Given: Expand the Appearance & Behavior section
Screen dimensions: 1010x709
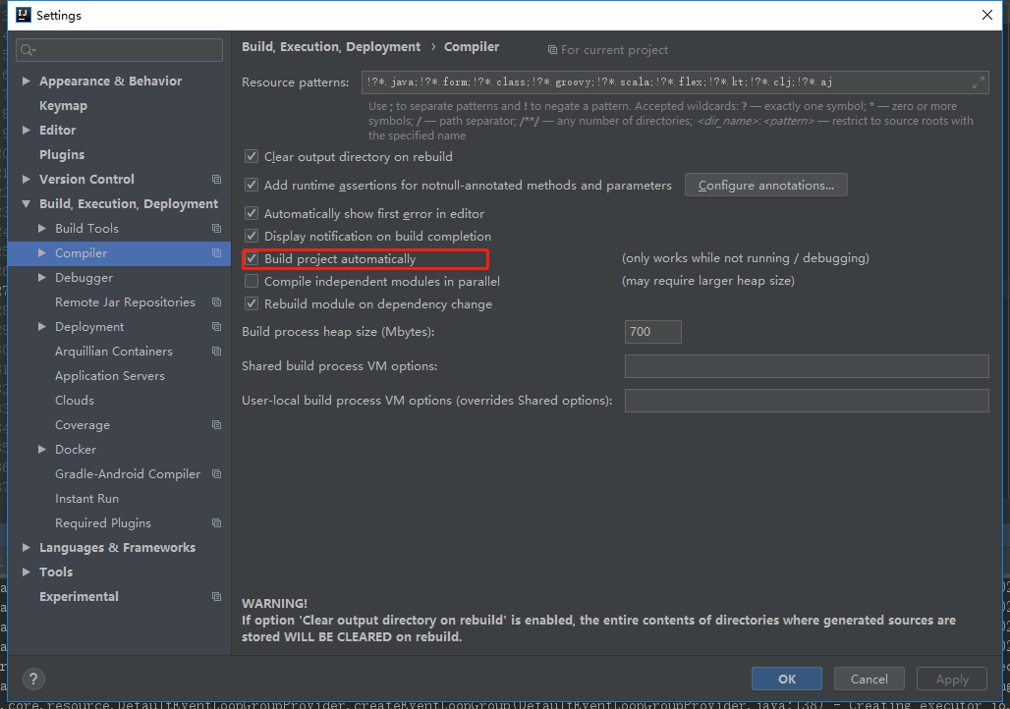Looking at the screenshot, I should tap(27, 81).
